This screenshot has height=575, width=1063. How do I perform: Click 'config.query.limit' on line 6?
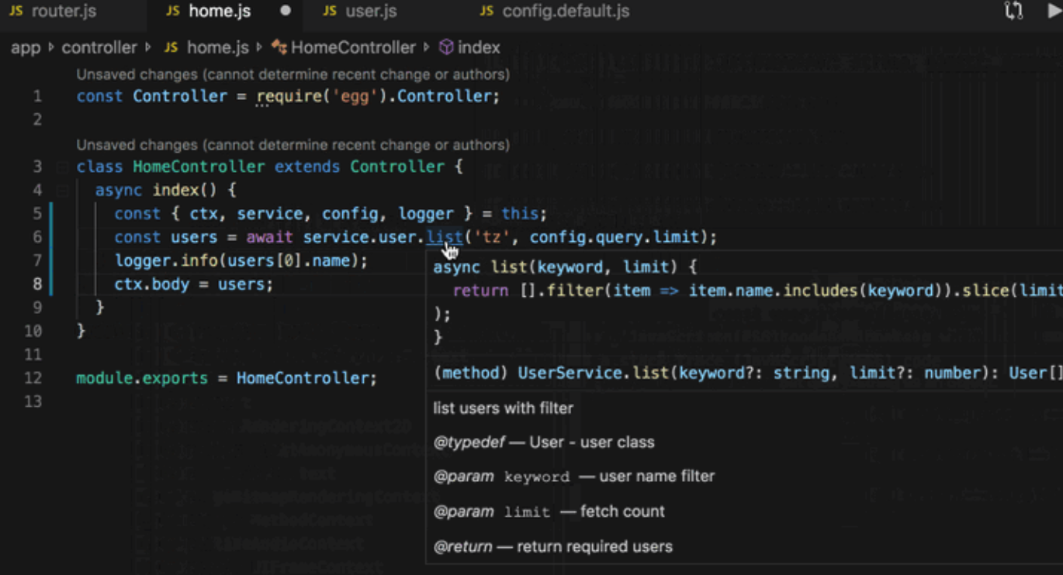615,237
